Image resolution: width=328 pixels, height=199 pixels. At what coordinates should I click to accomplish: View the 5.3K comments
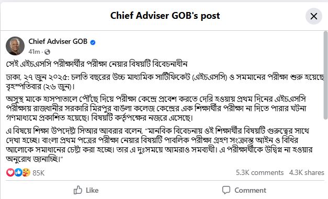pos(259,173)
